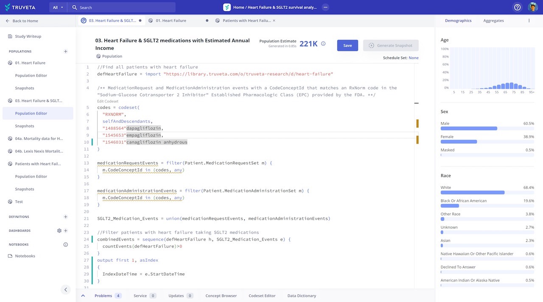Collapse the bottom panel with the chevron
Screen dimensions: 543x302
[x=83, y=295]
